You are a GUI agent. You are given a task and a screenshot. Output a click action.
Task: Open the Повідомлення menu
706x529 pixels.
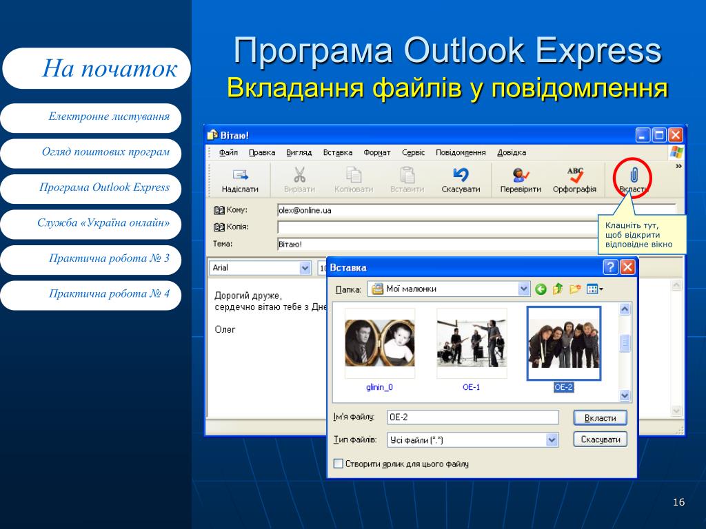461,152
